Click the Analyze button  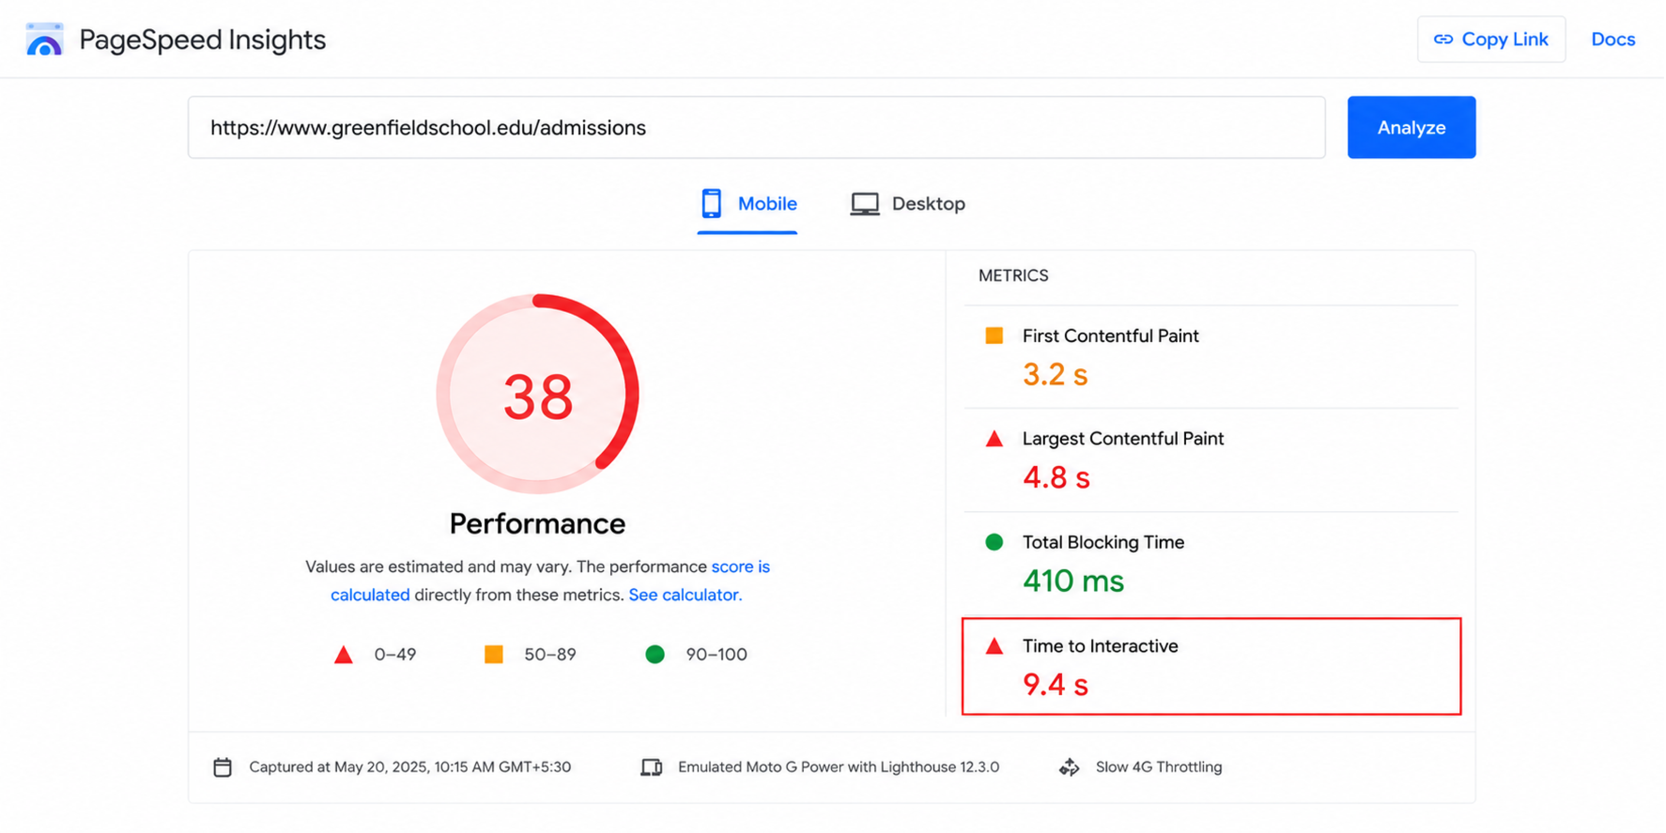1412,127
